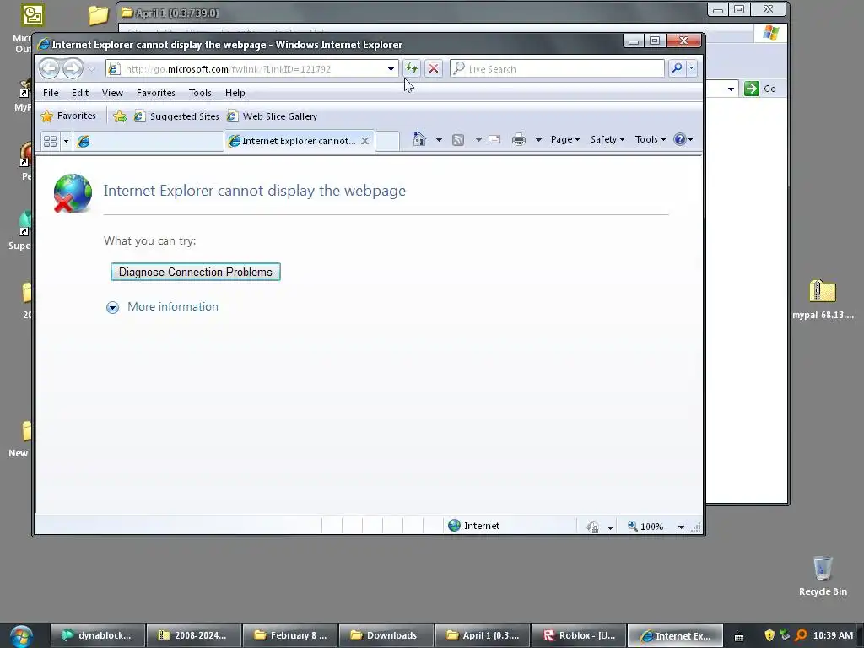Image resolution: width=864 pixels, height=648 pixels.
Task: Select the blank first tab
Action: [x=148, y=141]
